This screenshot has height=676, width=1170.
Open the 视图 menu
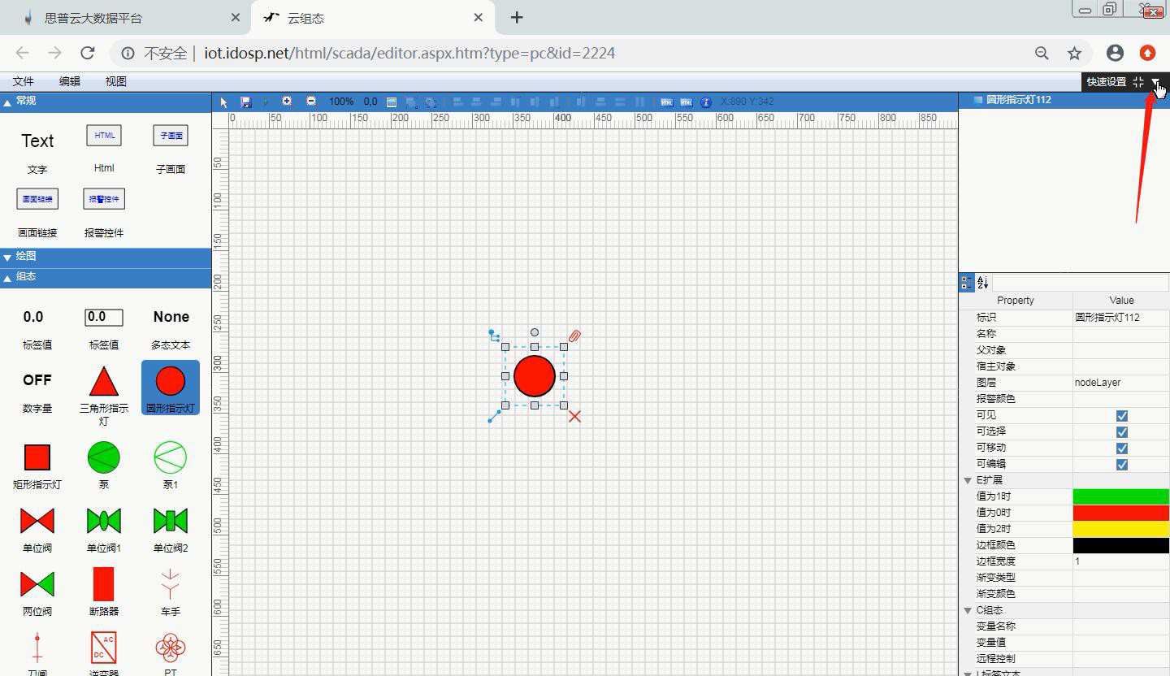point(115,81)
